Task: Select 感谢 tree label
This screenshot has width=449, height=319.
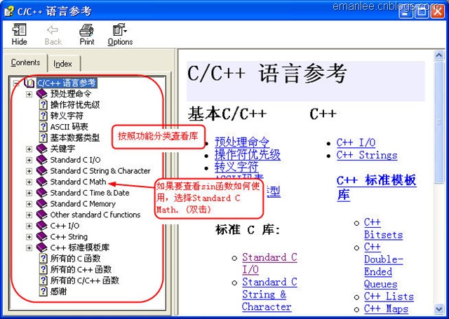Action: pos(58,292)
